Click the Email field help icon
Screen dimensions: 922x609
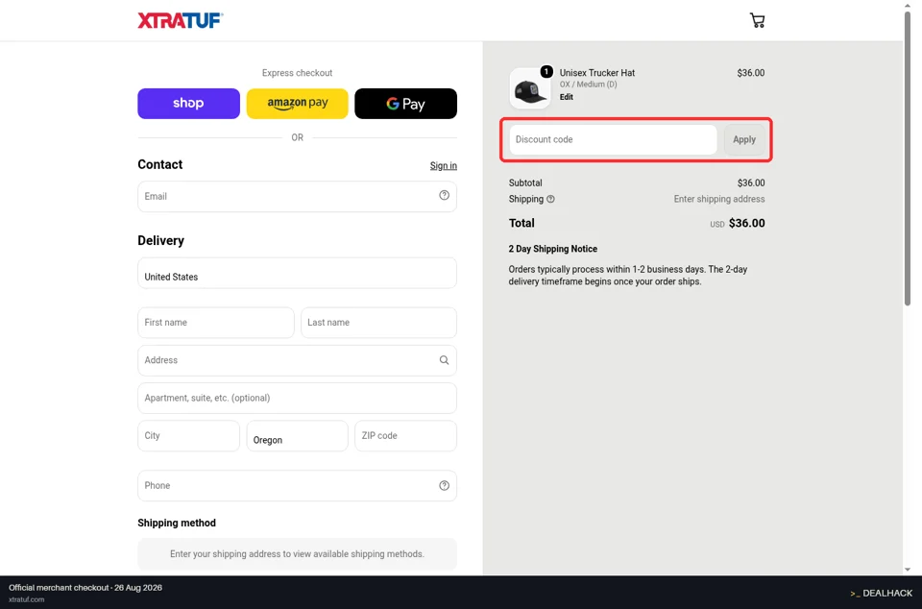(x=444, y=195)
